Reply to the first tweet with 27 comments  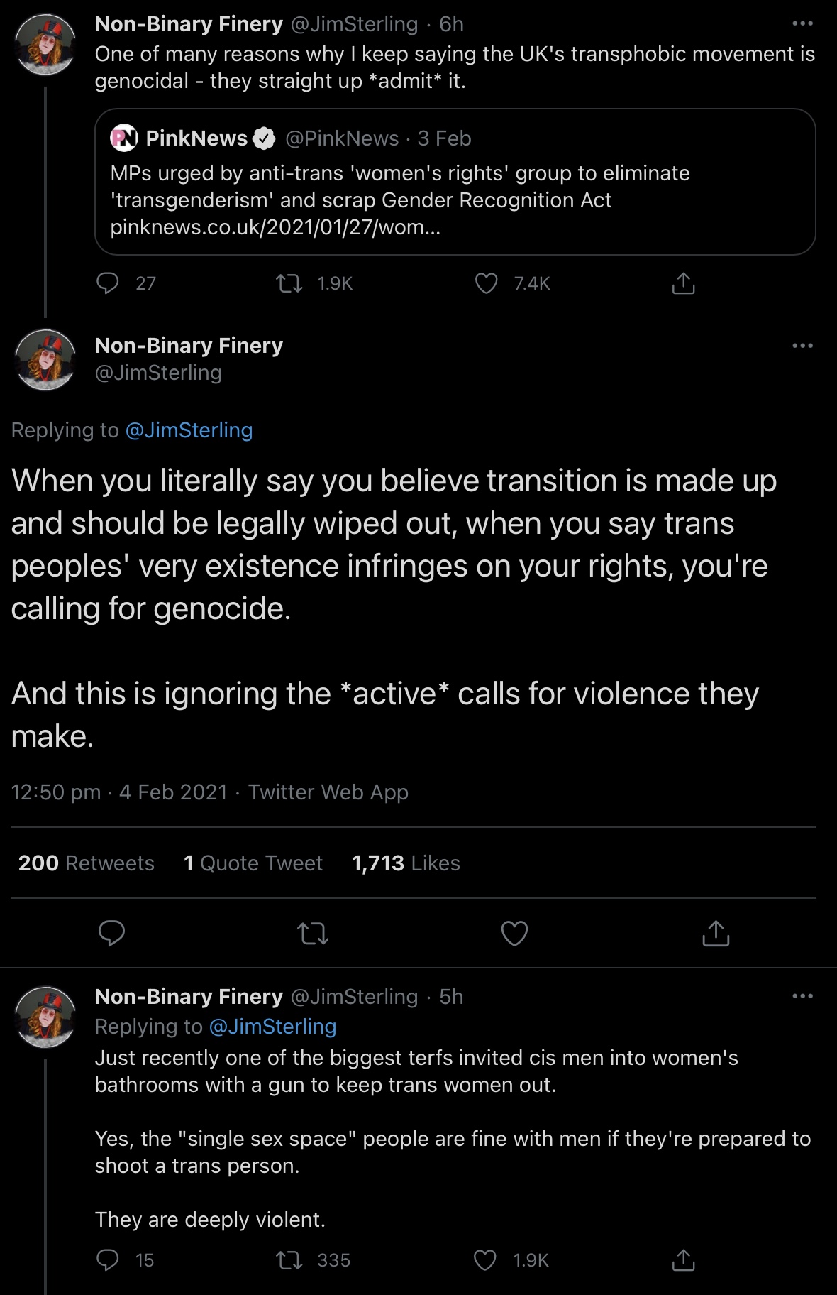tap(108, 283)
